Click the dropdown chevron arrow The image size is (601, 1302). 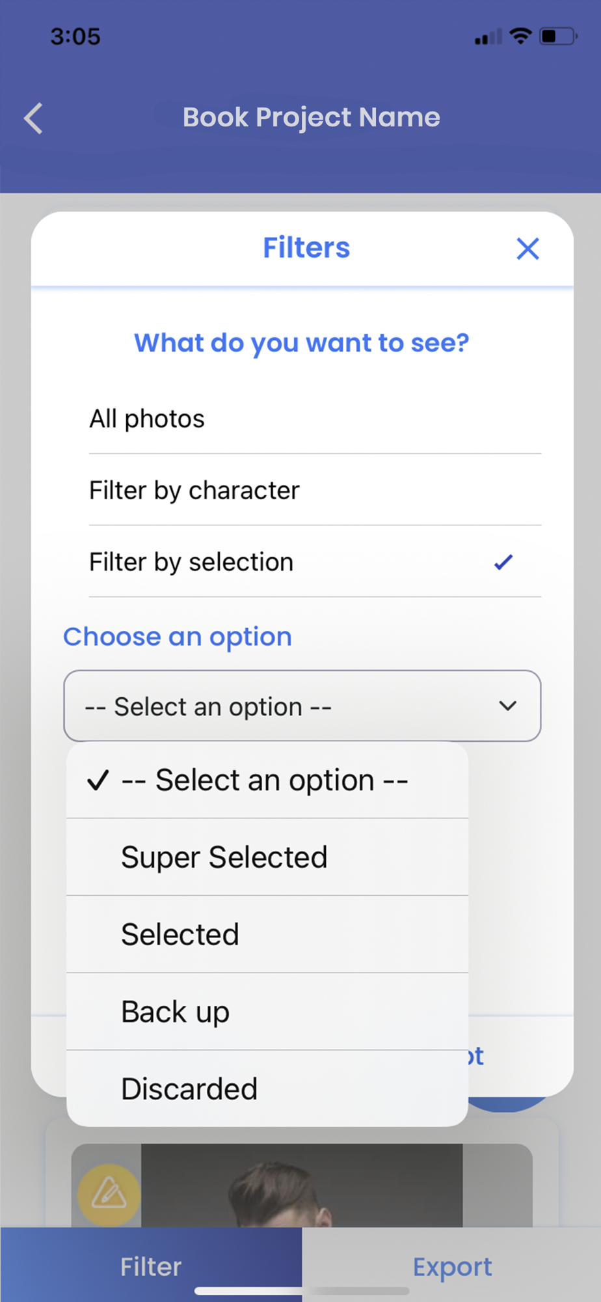(508, 706)
